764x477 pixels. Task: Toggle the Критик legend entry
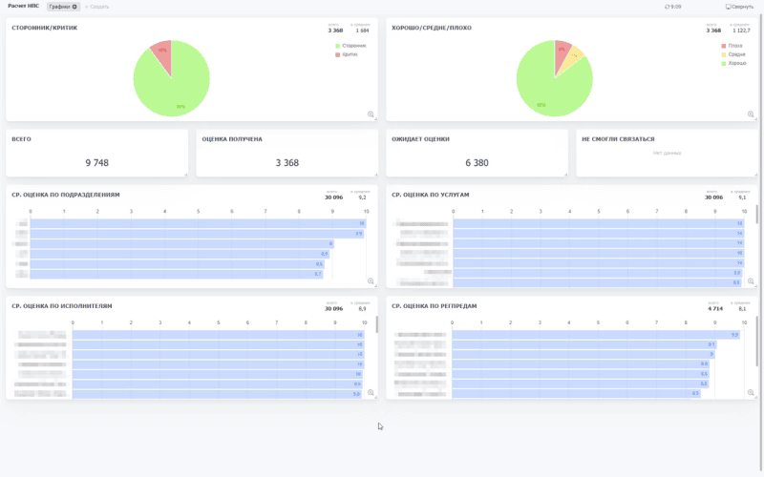coord(348,54)
